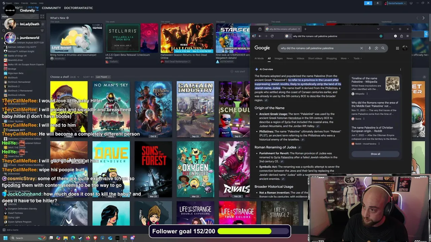Switch Google results to News
Viewport: 431px width, 242px height.
tap(290, 58)
